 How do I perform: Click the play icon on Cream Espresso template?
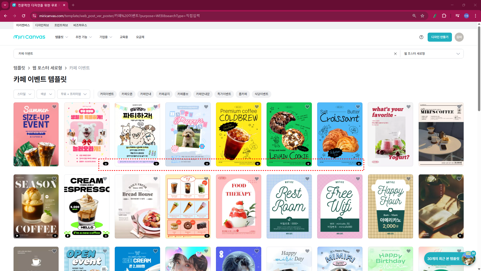pos(68,236)
